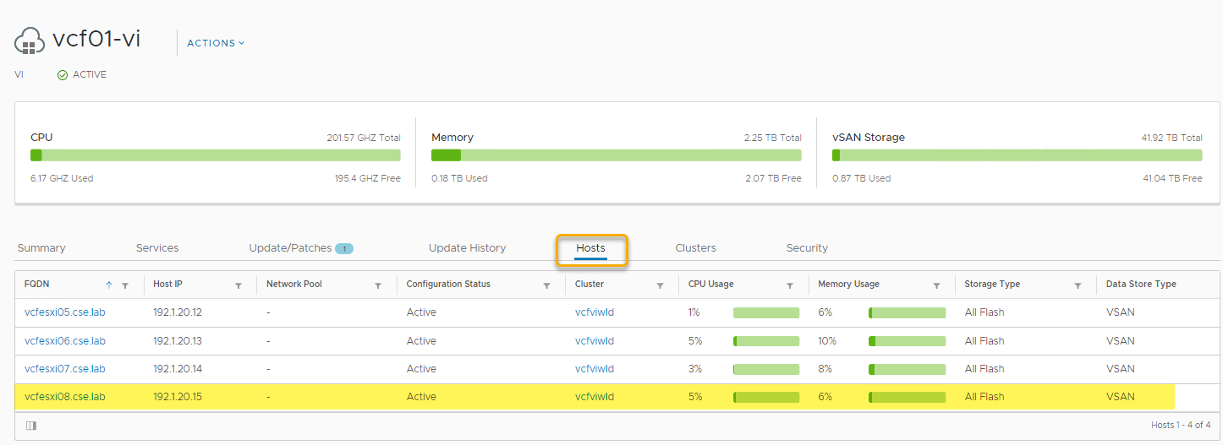The height and width of the screenshot is (445, 1223).
Task: Click the Storage Type filter icon
Action: [1078, 285]
